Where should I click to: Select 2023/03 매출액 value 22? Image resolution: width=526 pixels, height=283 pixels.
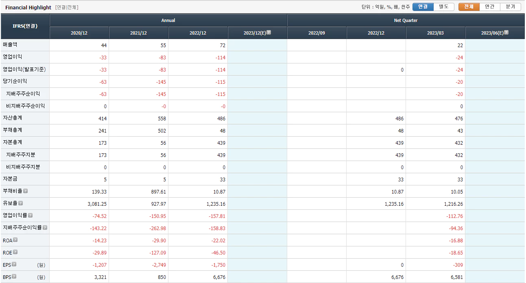(x=460, y=46)
